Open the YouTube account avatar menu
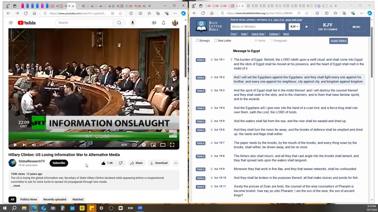The width and height of the screenshot is (378, 212). (x=175, y=23)
